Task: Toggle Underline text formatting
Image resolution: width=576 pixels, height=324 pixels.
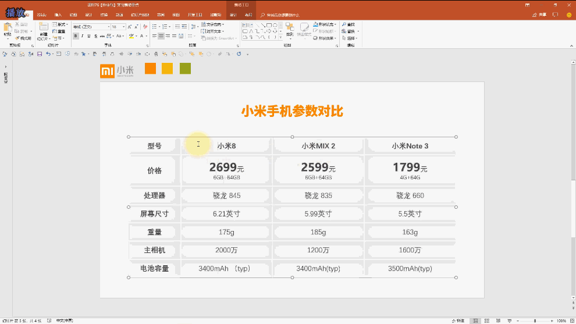Action: point(90,36)
